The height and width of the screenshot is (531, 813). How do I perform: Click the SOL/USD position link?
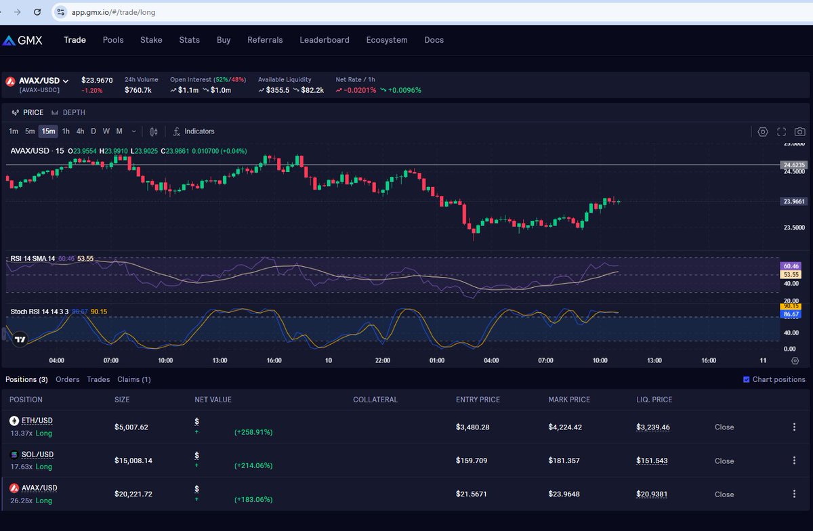37,454
